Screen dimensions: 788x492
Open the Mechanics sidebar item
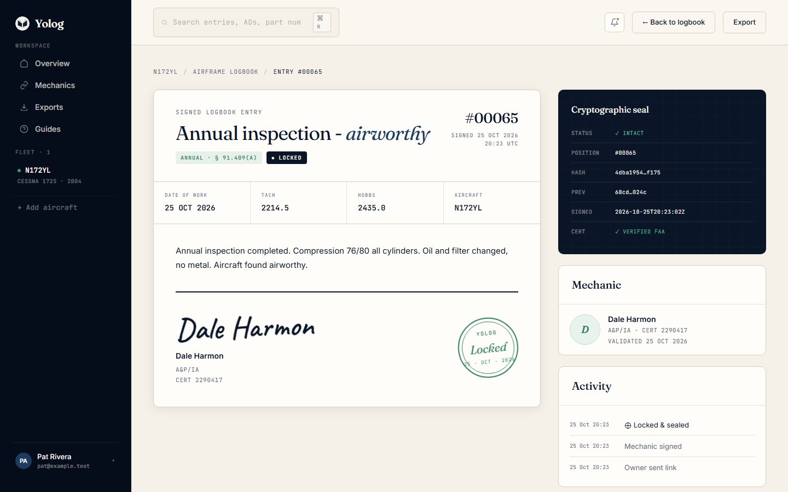[x=66, y=85]
